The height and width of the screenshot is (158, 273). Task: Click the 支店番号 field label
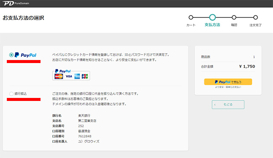click(58, 126)
